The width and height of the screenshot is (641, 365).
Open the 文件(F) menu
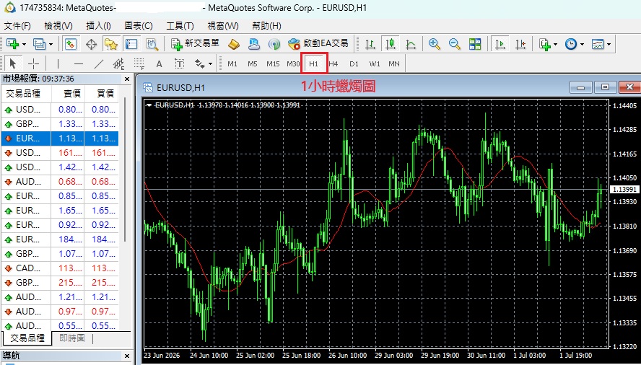(x=17, y=26)
